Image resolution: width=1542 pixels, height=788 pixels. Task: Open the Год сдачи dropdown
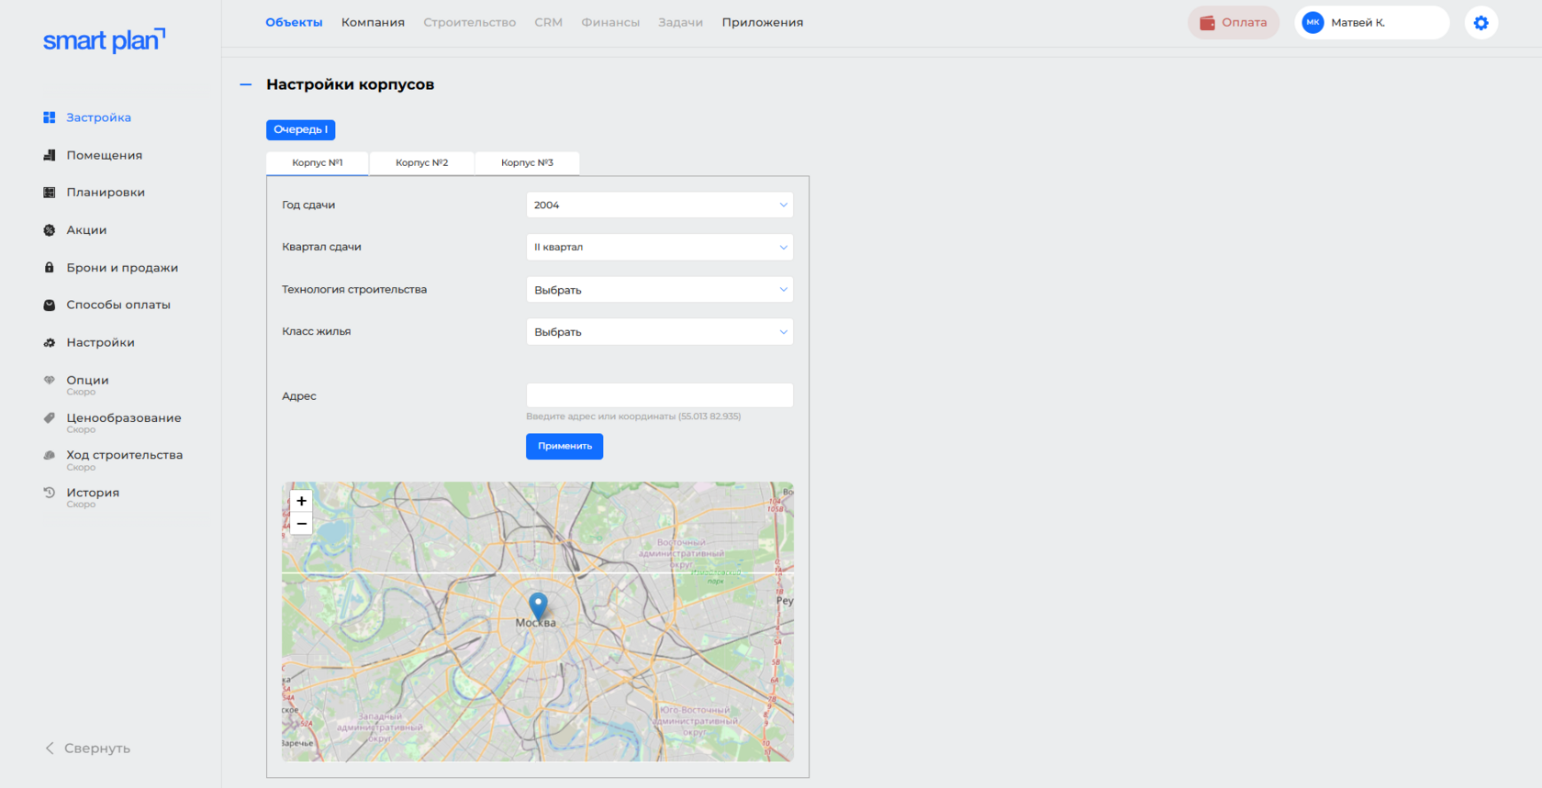pyautogui.click(x=660, y=205)
